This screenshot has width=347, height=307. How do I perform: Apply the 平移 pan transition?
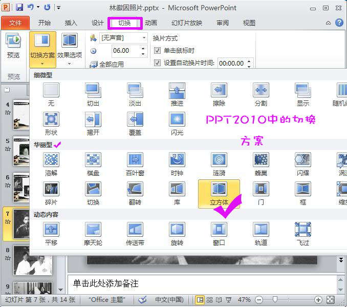pos(51,234)
